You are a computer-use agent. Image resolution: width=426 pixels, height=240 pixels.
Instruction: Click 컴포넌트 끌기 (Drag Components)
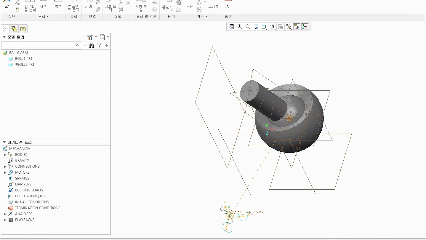74,6
